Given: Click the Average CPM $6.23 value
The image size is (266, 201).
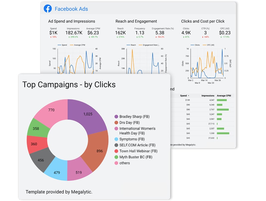Looking at the screenshot, I should tap(93, 33).
